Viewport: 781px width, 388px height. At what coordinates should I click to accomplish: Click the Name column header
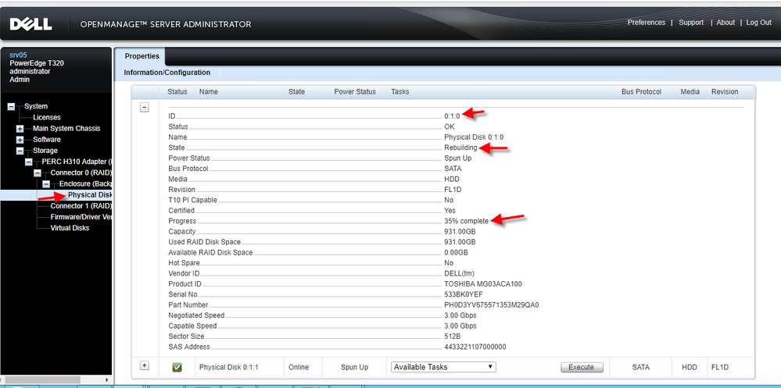pos(208,92)
